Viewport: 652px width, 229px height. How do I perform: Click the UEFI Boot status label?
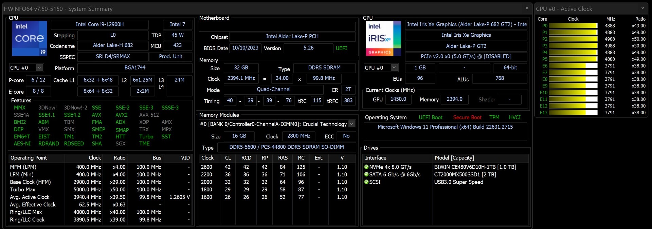tap(431, 118)
